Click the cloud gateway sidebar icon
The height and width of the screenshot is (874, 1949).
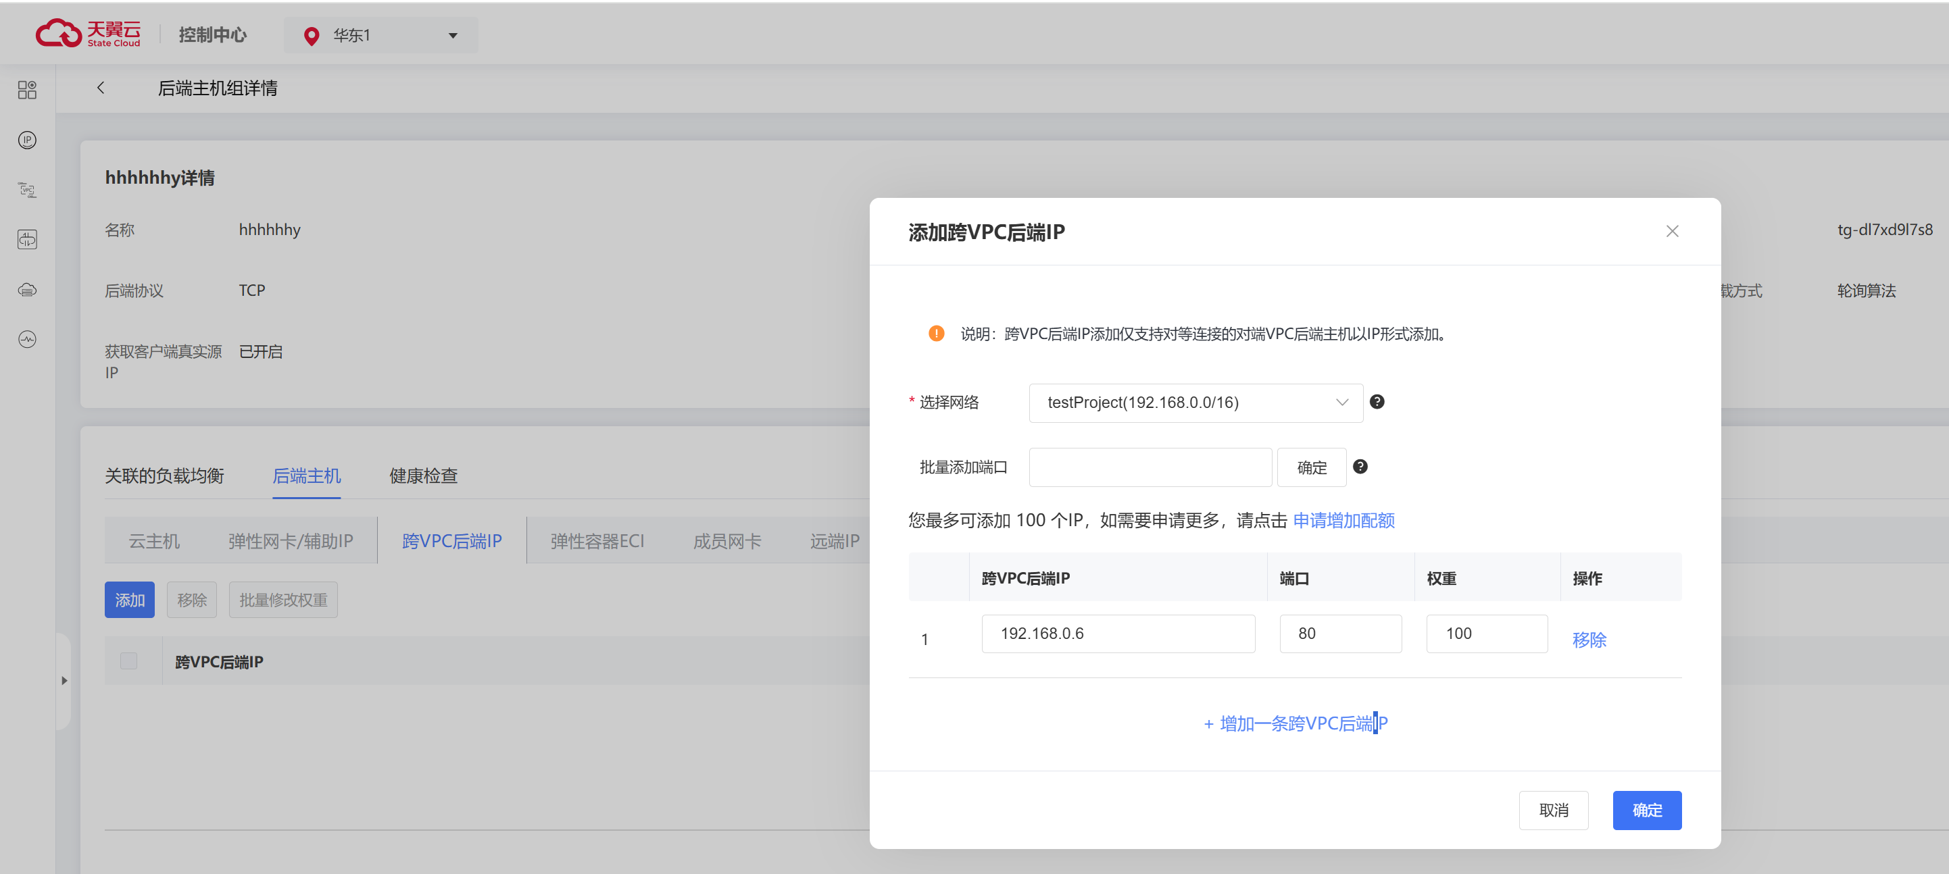tap(27, 290)
